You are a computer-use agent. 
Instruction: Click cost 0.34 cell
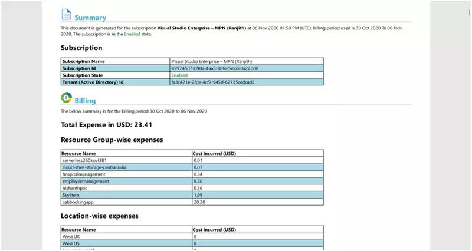(258, 174)
